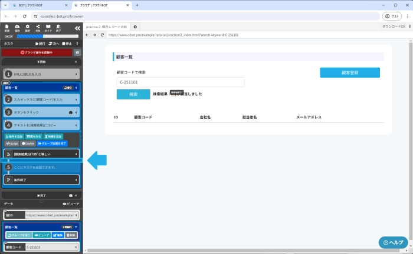Open the ガイド (guide) book icon

coord(48,28)
